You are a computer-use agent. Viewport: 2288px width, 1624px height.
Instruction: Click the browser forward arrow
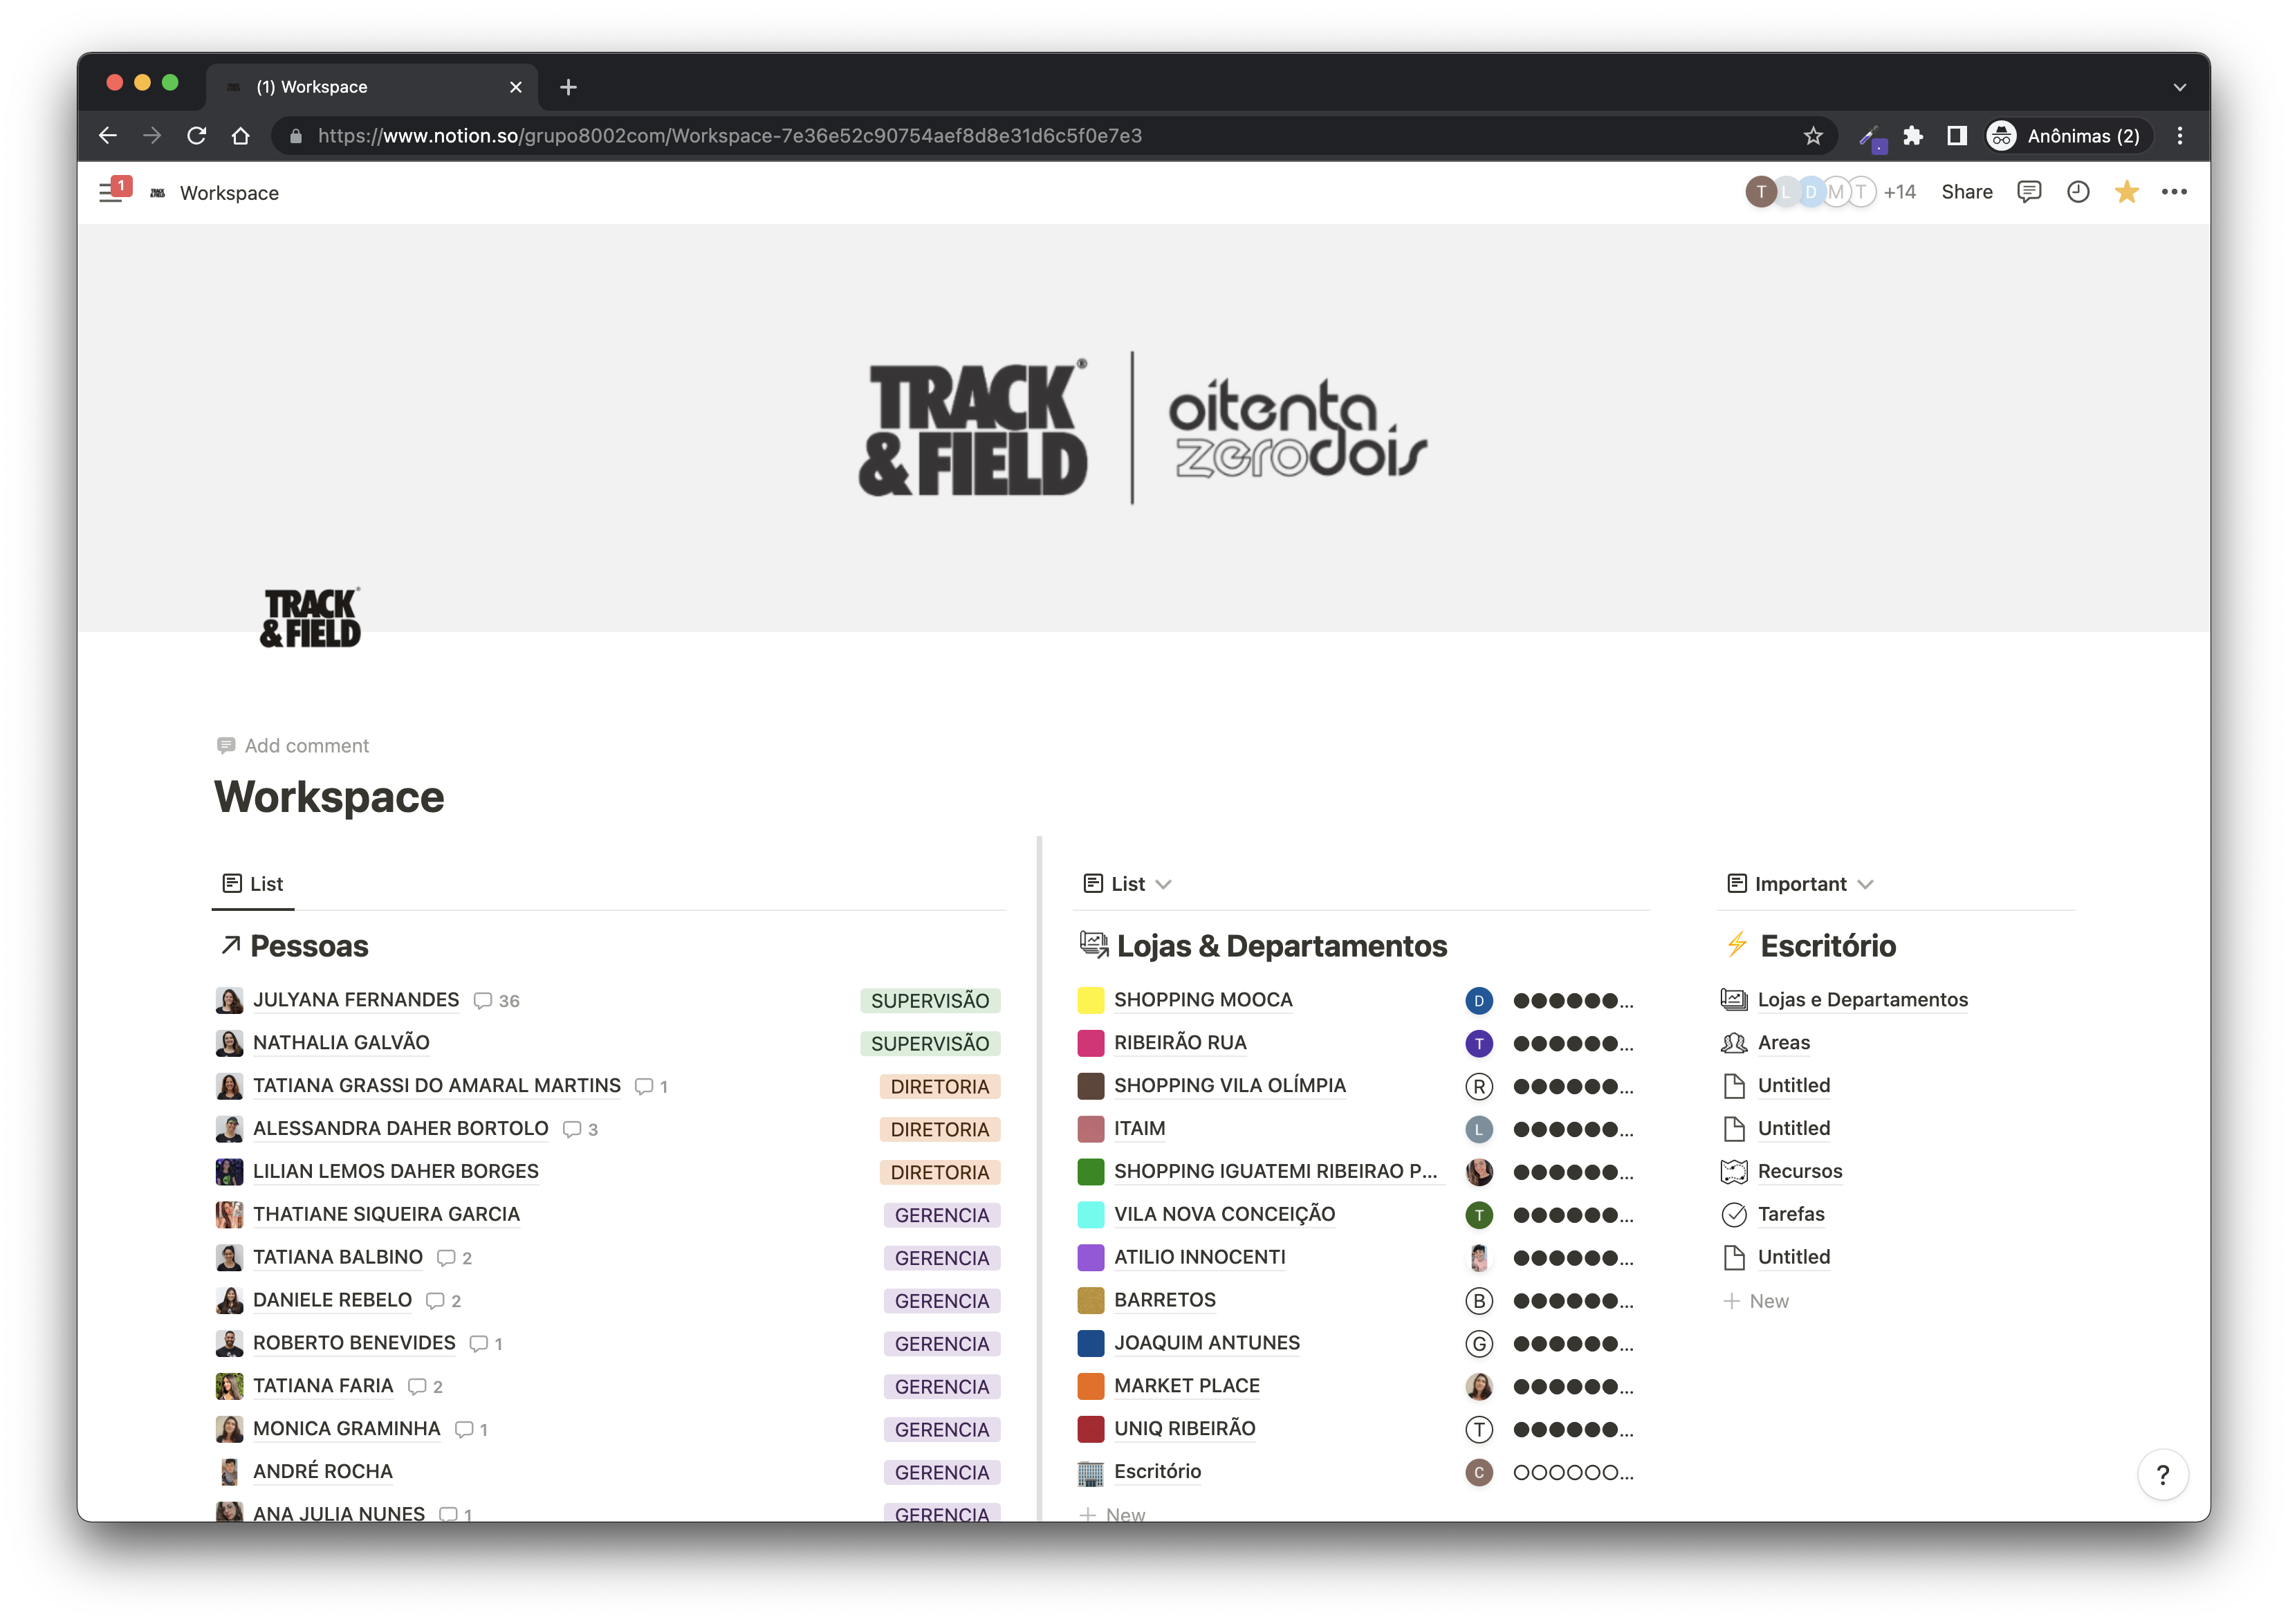(152, 136)
